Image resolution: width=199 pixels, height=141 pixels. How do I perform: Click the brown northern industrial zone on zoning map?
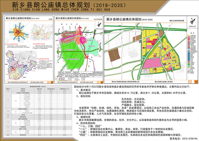(x=68, y=37)
